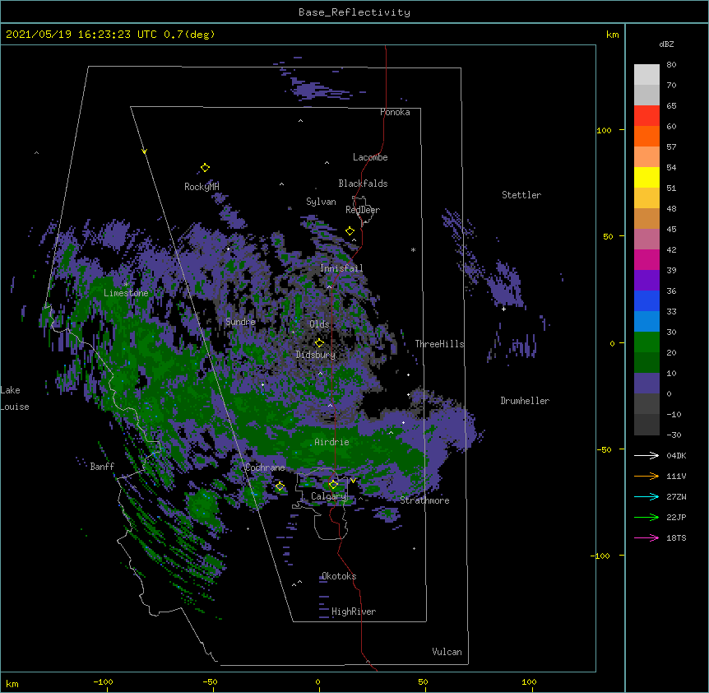Click the yellow diamond marker above RockyMH
This screenshot has height=693, width=709.
pos(206,168)
